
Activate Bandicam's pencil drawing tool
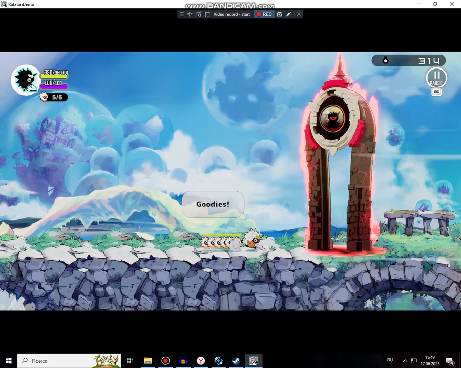pos(289,14)
